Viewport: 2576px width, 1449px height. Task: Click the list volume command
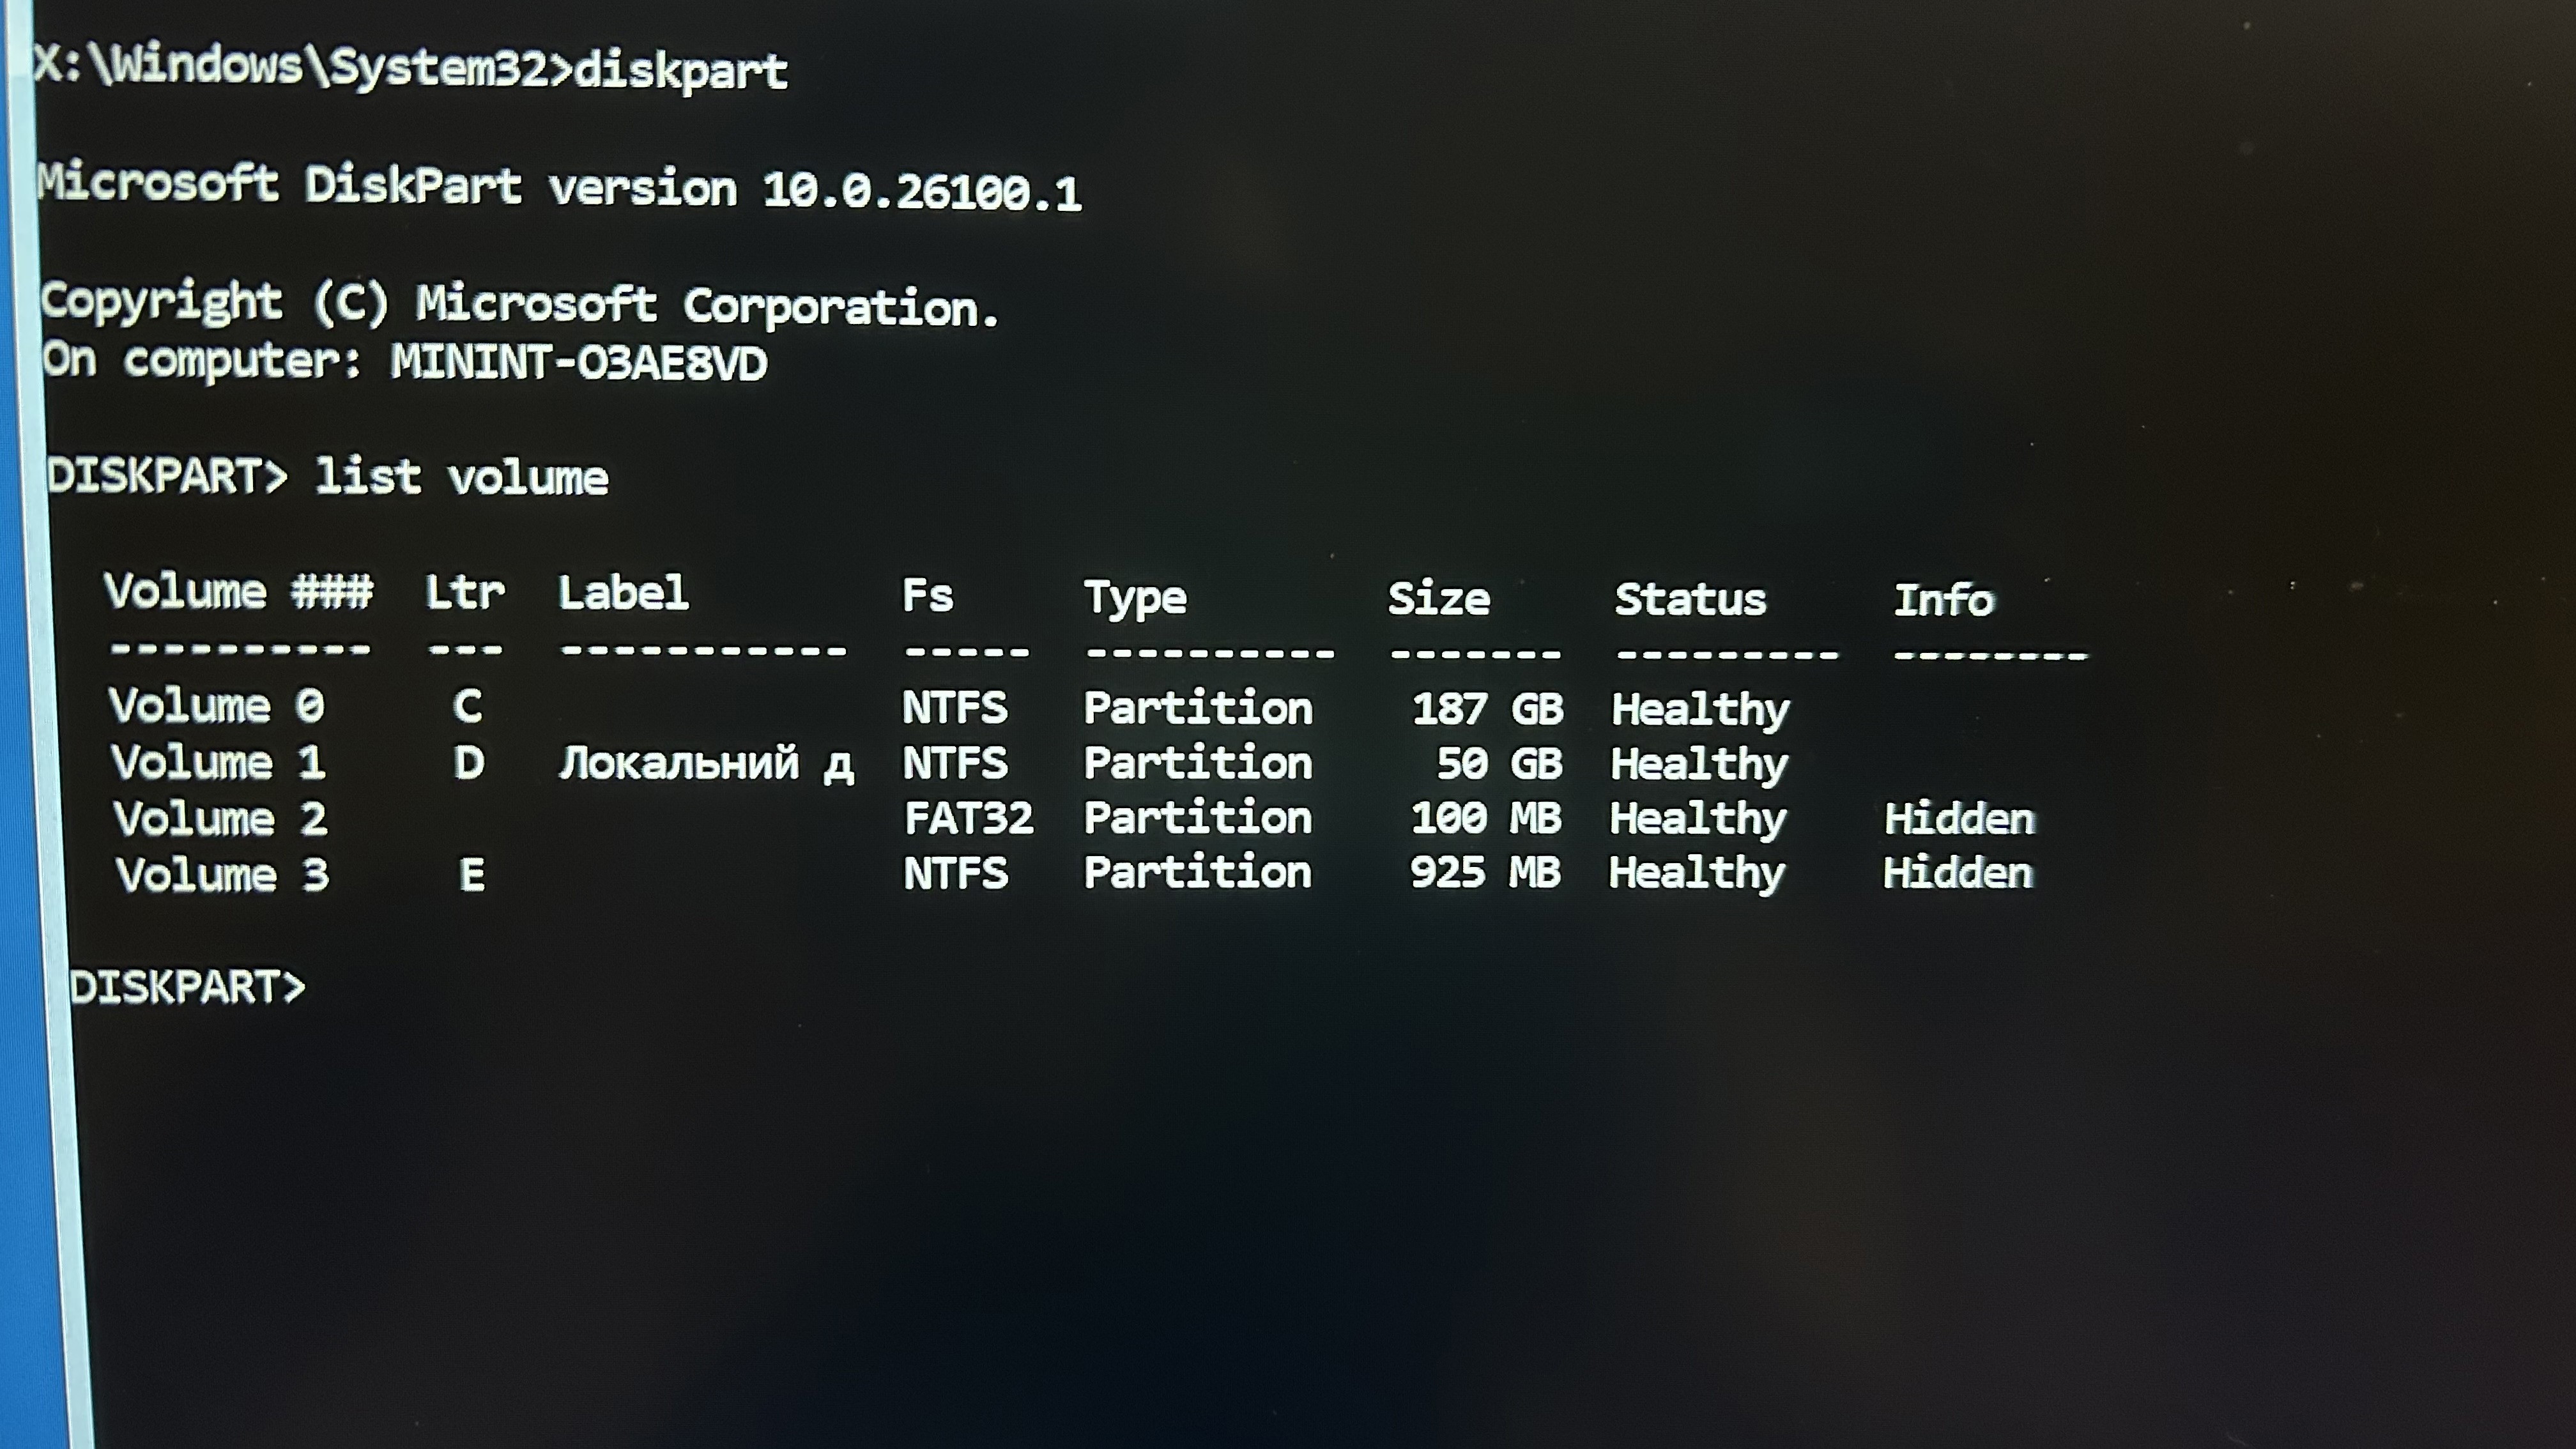pos(462,477)
